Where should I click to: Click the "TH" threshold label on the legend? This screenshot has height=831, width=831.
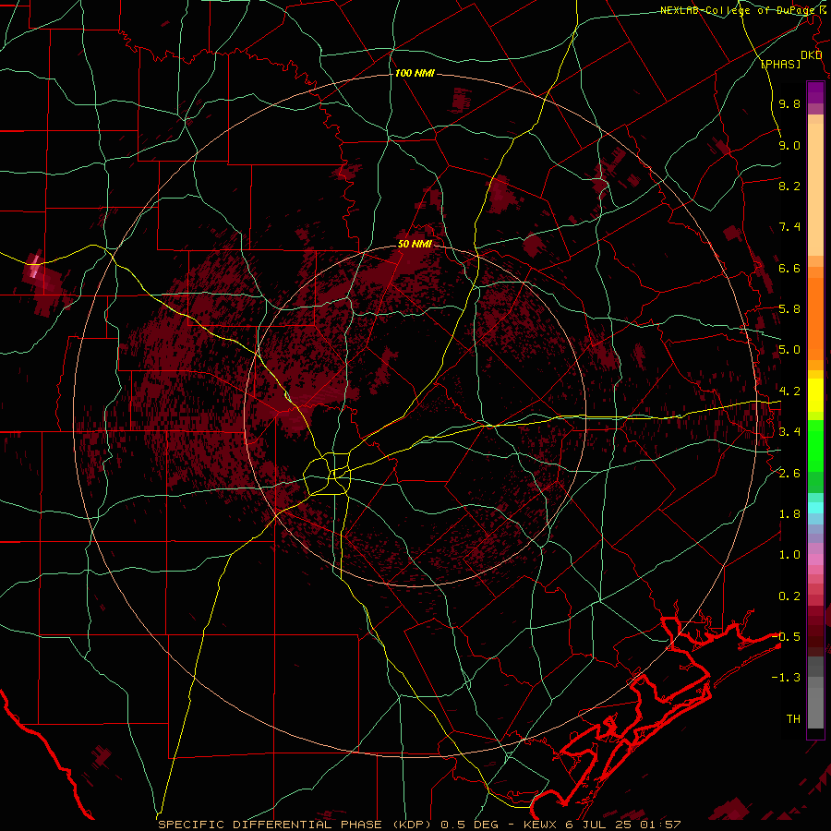pyautogui.click(x=793, y=719)
